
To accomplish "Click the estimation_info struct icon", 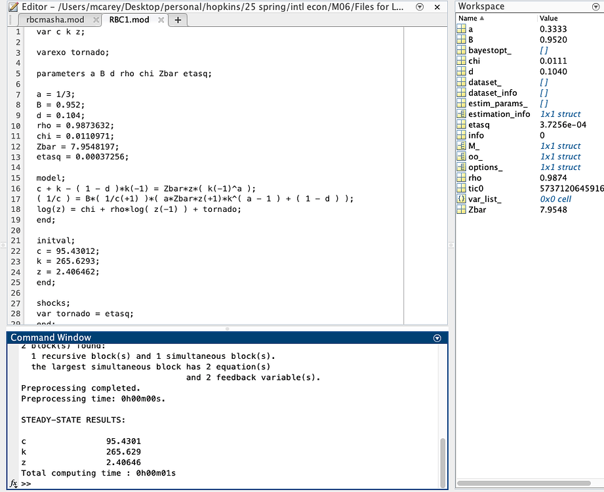I will point(461,114).
